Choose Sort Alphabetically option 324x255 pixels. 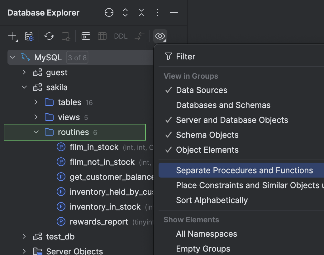point(212,200)
